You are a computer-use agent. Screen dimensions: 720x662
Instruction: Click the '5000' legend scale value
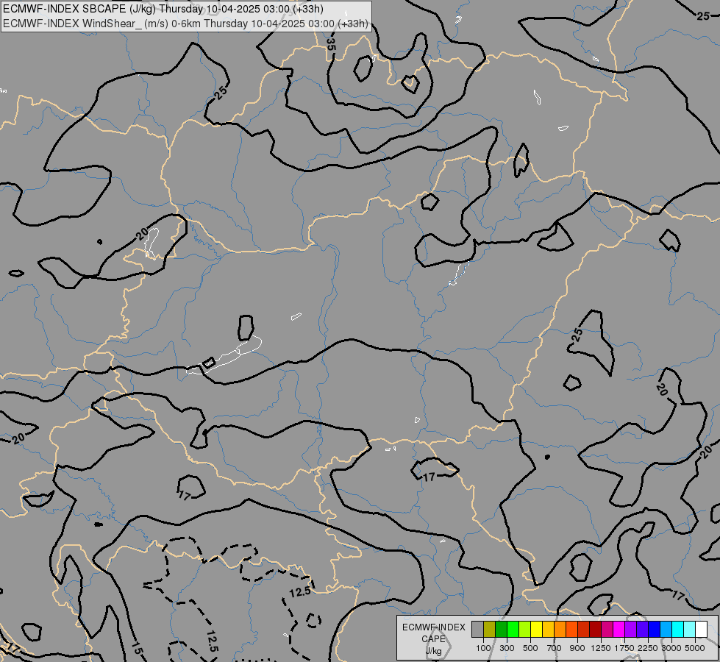tap(695, 648)
